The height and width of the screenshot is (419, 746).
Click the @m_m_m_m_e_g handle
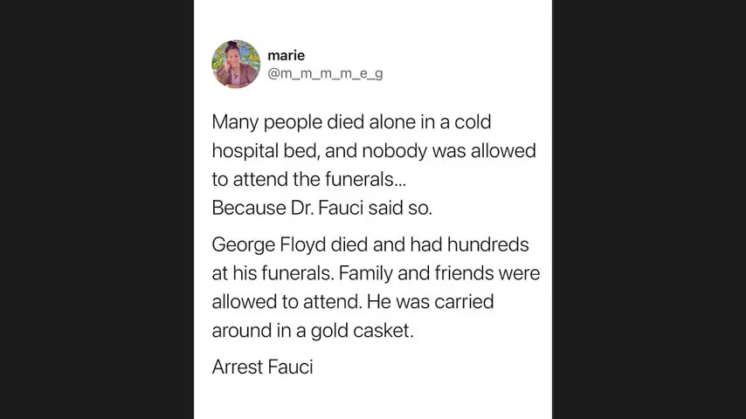(325, 73)
